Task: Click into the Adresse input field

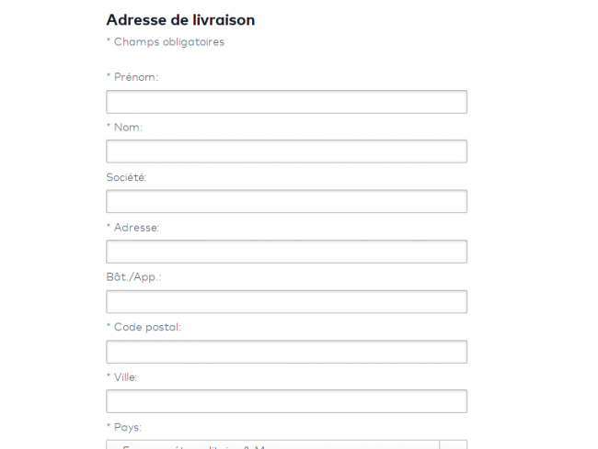Action: pos(286,252)
